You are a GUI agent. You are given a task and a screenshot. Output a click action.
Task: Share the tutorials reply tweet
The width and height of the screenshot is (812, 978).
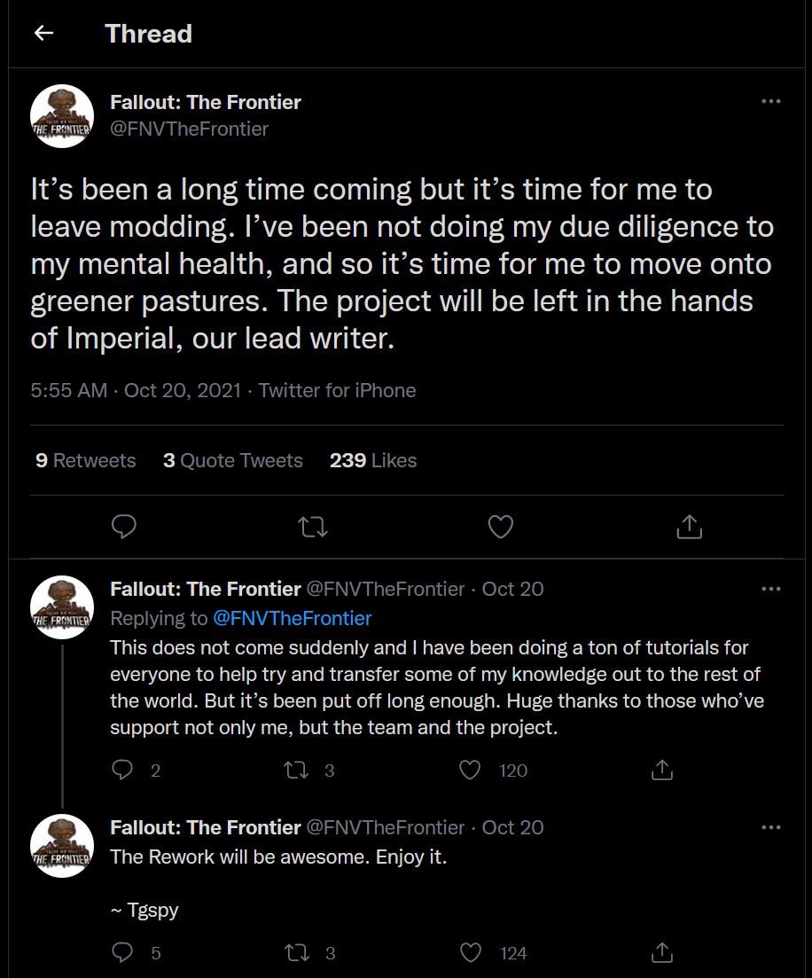(x=661, y=771)
